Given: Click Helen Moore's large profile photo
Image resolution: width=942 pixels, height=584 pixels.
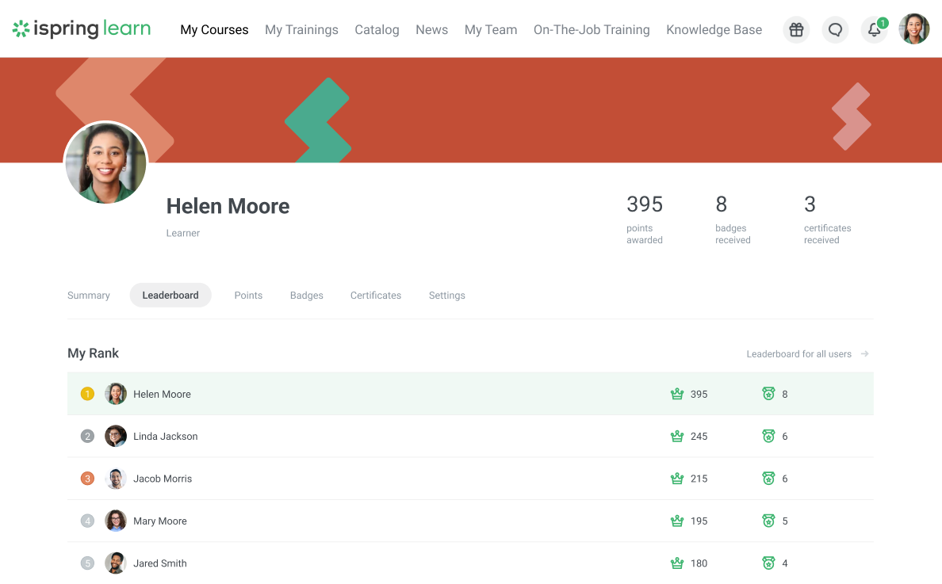Looking at the screenshot, I should (x=105, y=162).
